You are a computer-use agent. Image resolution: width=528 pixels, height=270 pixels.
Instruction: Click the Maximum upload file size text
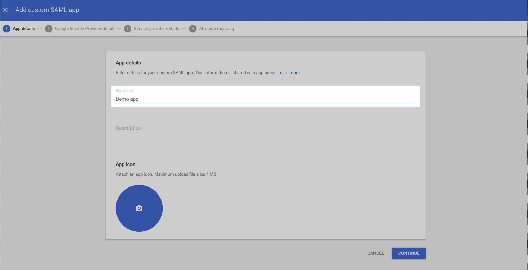(x=185, y=174)
